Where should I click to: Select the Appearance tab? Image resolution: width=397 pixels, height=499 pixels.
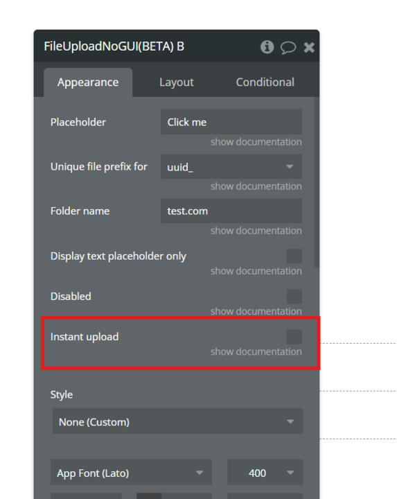[88, 82]
